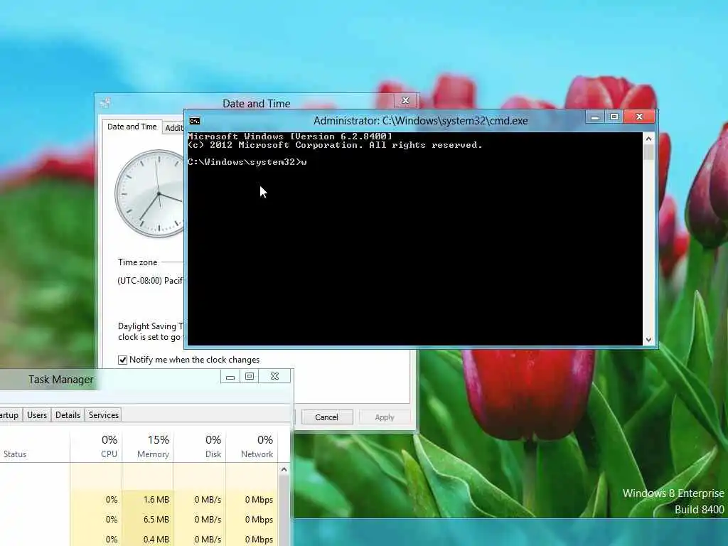728x546 pixels.
Task: Open the Users tab in Task Manager
Action: point(37,415)
